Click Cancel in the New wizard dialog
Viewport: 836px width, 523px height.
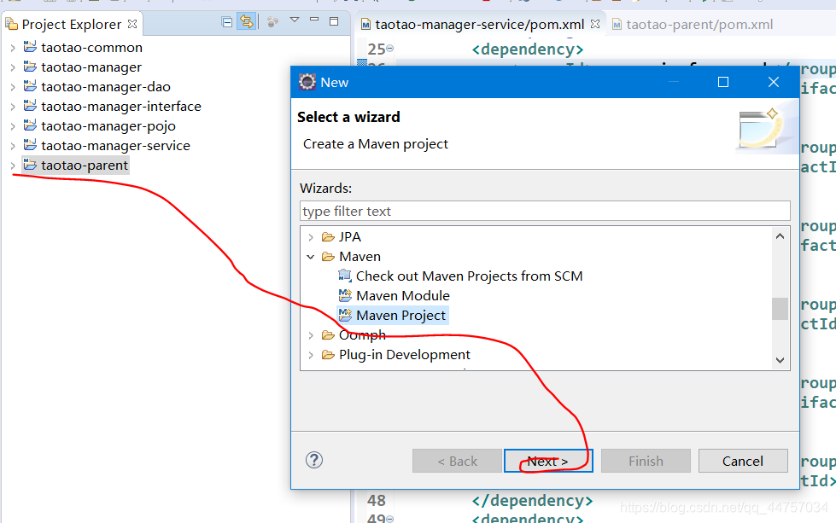pyautogui.click(x=743, y=461)
